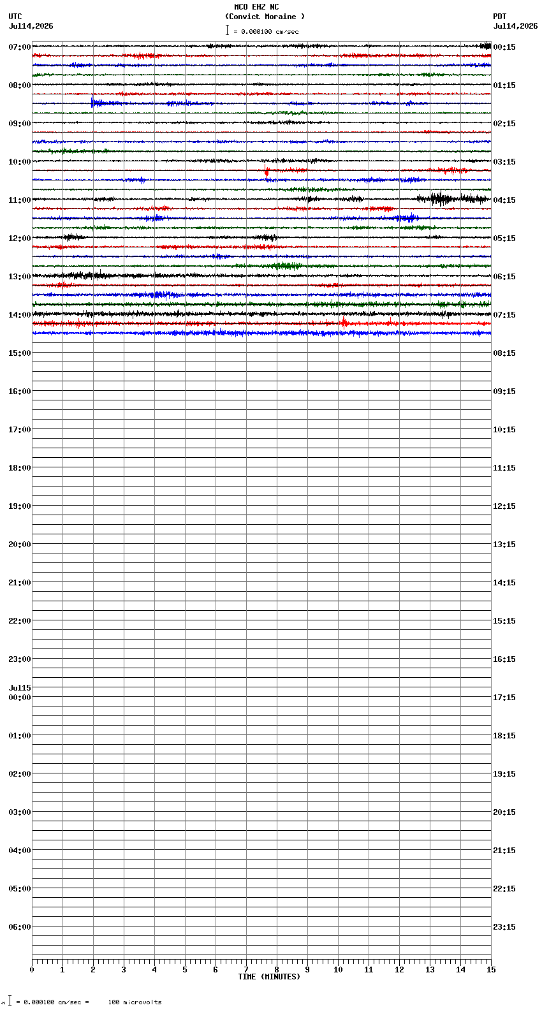Click the UTC time label '09:00'
Image resolution: width=542 pixels, height=1010 pixels.
pyautogui.click(x=20, y=124)
